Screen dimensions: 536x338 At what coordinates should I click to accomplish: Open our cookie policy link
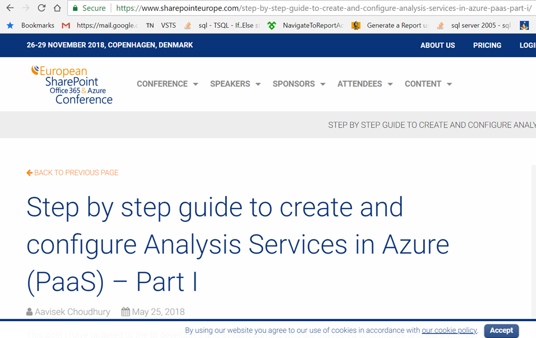[x=449, y=330]
